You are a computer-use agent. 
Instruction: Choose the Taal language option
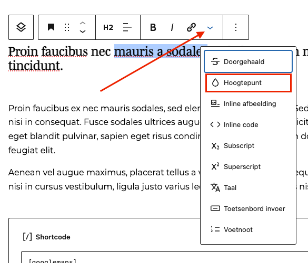[x=249, y=187]
